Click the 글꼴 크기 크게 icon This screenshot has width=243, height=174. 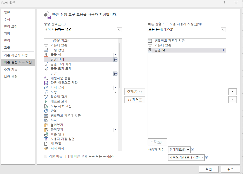coord(46,69)
